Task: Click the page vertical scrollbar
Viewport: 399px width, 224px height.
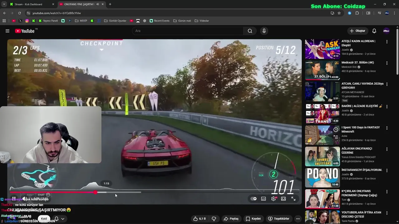Action: (397, 51)
